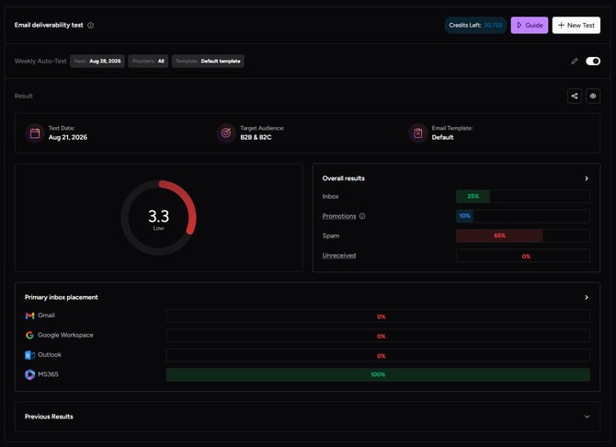Screen dimensions: 616x447
Task: Toggle result visibility with the eye icon
Action: [593, 96]
